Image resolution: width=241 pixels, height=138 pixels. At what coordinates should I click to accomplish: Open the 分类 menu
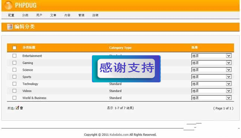(25, 15)
